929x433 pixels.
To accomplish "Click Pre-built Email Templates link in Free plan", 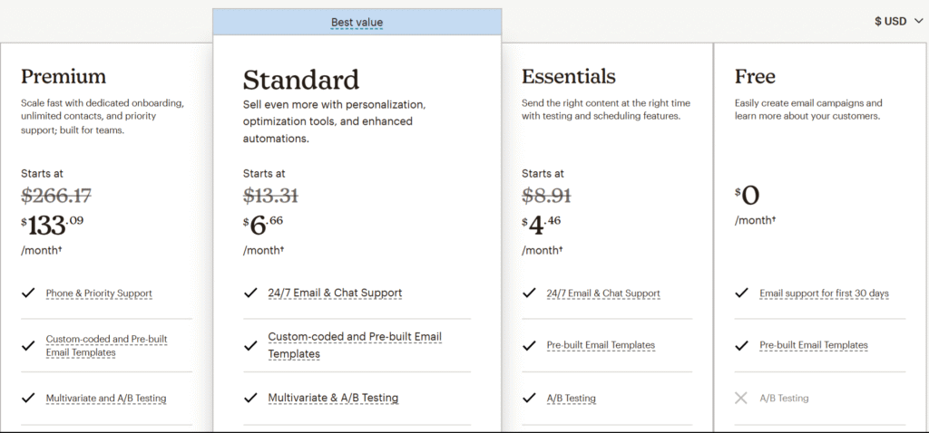I will pyautogui.click(x=814, y=345).
